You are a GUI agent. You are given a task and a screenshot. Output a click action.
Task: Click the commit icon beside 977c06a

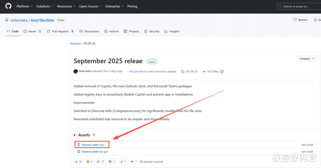click(x=204, y=72)
